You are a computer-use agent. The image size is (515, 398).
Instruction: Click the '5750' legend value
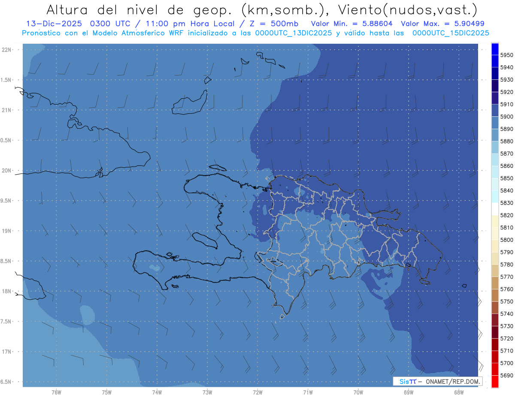pos(507,302)
